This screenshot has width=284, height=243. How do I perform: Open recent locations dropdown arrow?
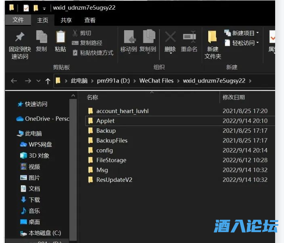(x=38, y=81)
